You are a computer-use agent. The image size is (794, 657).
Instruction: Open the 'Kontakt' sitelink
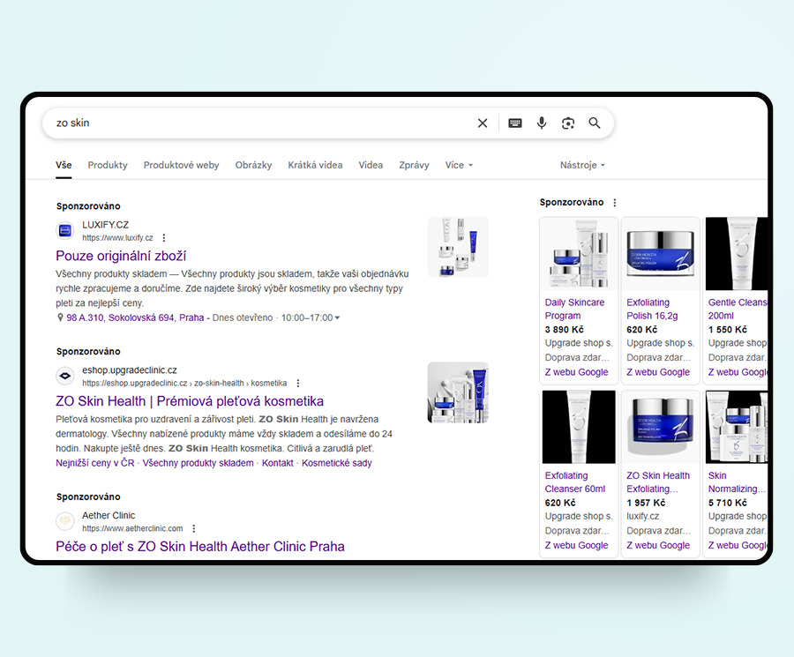278,463
